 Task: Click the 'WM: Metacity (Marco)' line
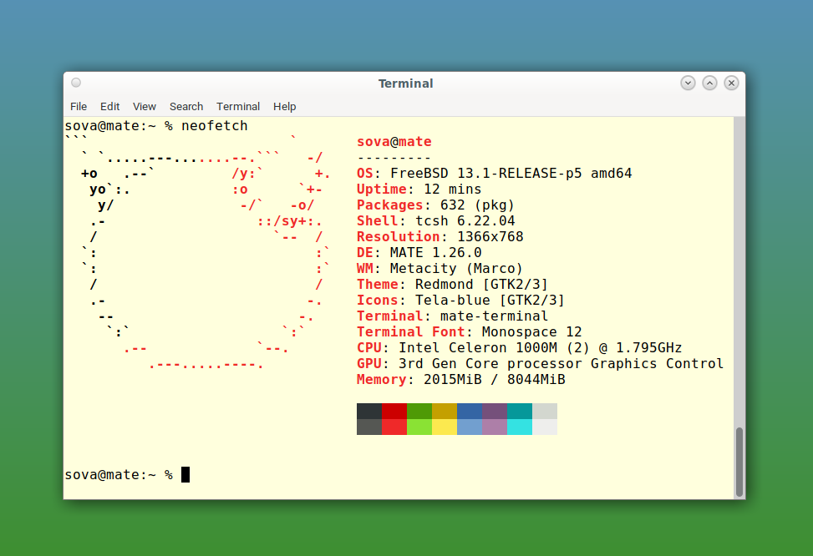[x=440, y=269]
